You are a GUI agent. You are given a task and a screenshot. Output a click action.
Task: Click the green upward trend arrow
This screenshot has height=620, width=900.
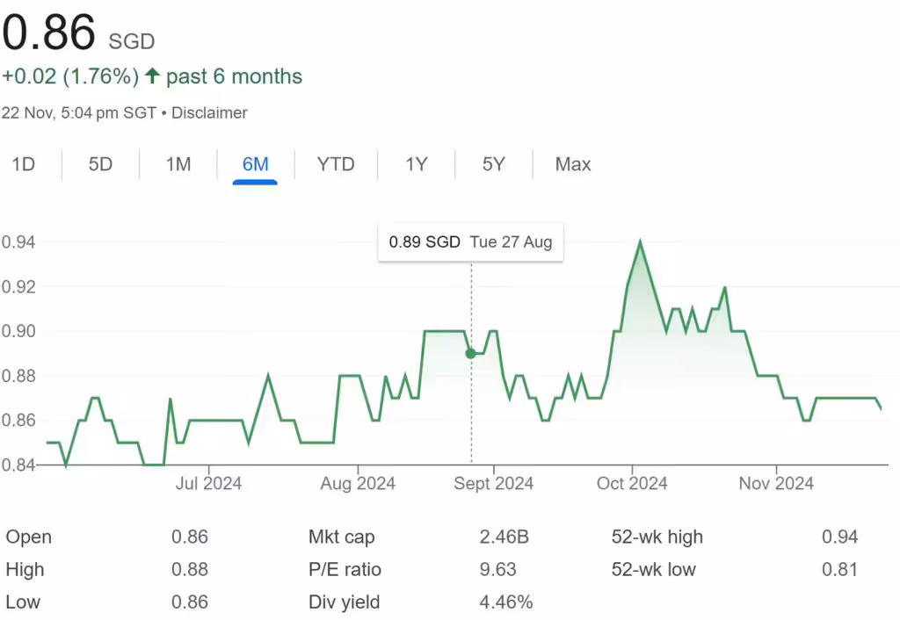coord(152,76)
